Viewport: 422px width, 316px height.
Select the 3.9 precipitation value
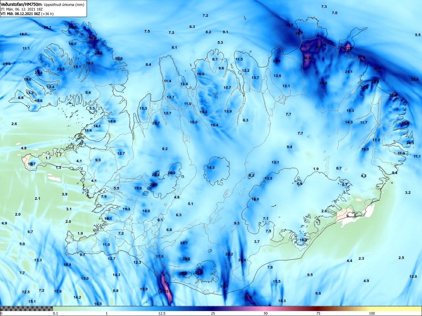tap(65, 194)
